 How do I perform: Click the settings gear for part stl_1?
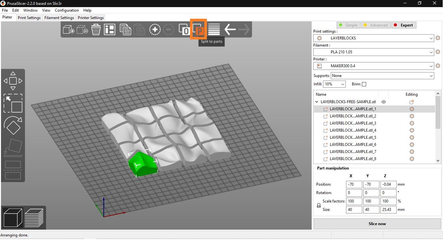pos(412,109)
